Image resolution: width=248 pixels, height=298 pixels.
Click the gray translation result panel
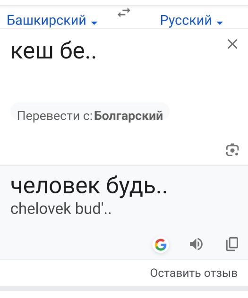click(124, 213)
